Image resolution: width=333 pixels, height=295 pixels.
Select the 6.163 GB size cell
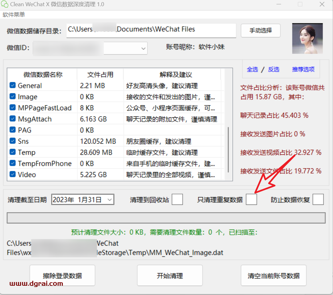(x=93, y=119)
